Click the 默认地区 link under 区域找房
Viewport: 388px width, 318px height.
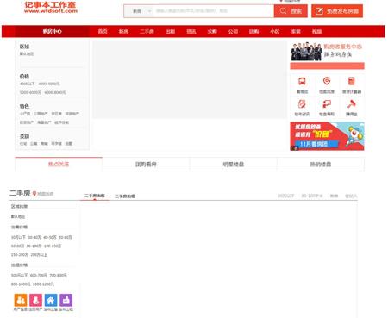[18, 216]
